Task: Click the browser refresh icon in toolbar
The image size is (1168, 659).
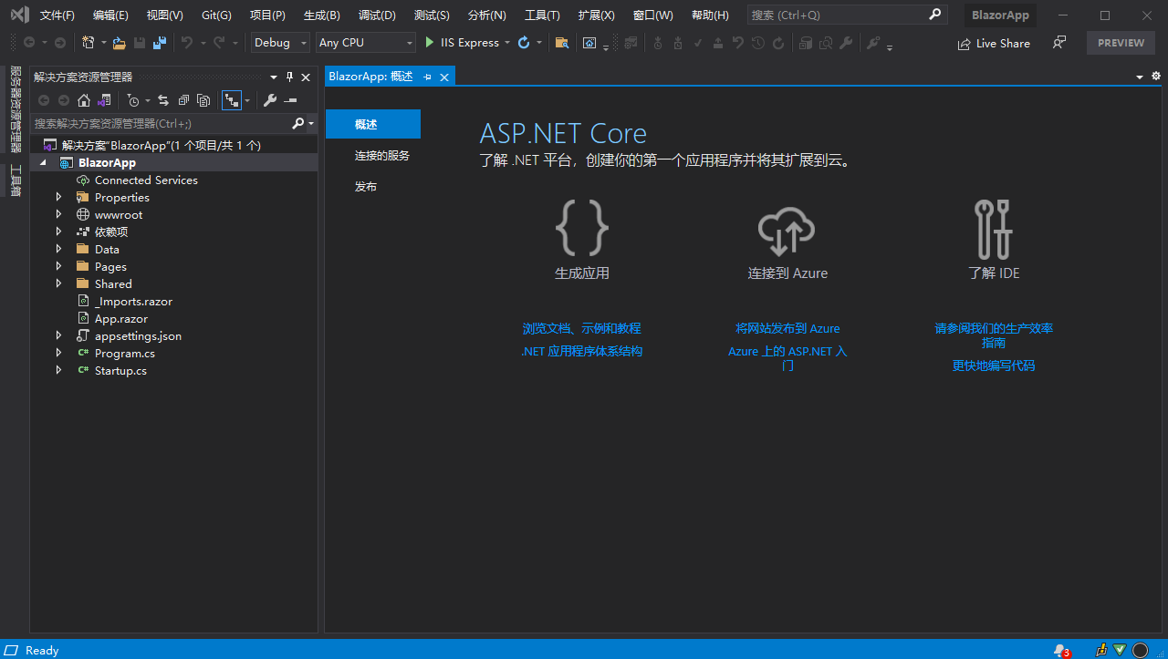Action: (x=524, y=43)
